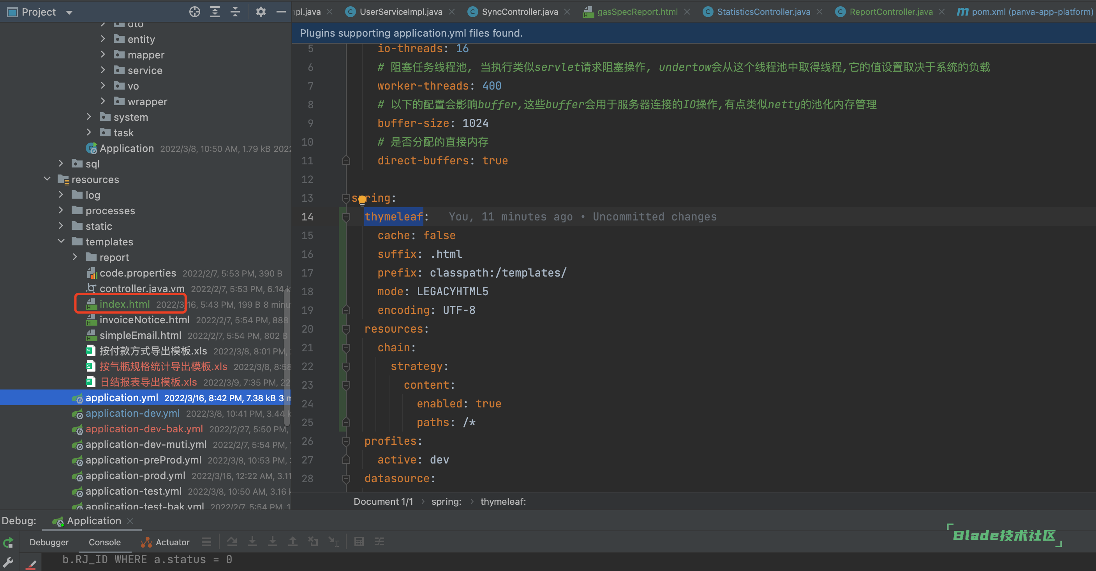
Task: Open Project panel settings gear
Action: coord(261,12)
